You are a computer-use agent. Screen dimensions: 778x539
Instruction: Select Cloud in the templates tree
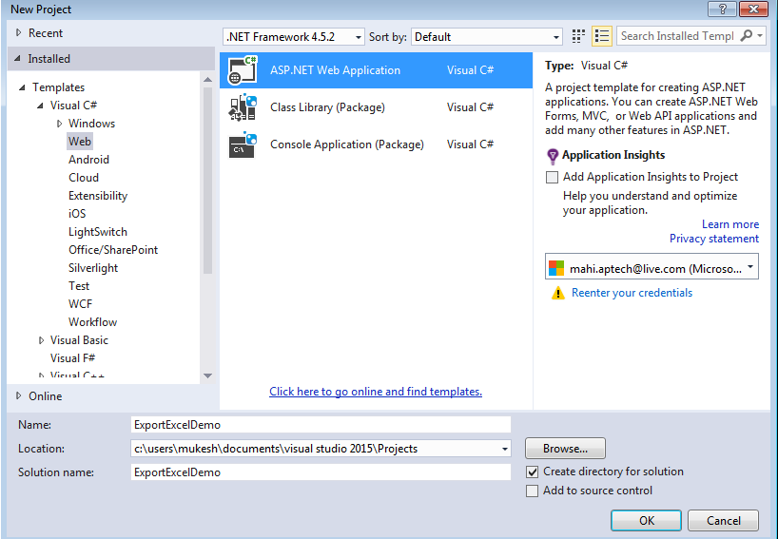click(x=84, y=178)
